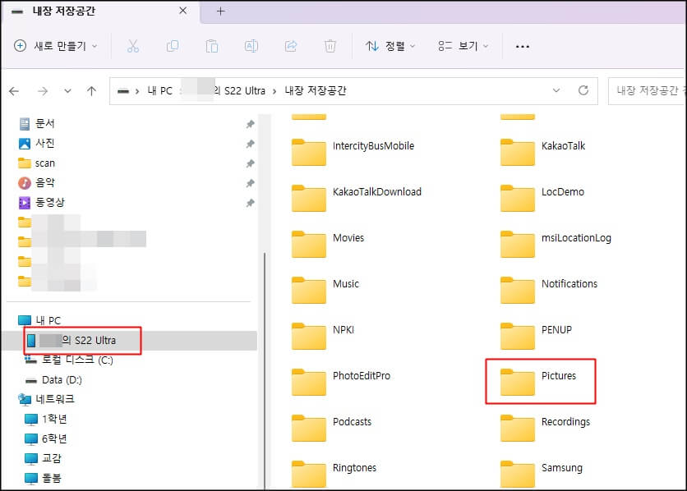
Task: Click the refresh icon beside address bar
Action: pos(583,90)
